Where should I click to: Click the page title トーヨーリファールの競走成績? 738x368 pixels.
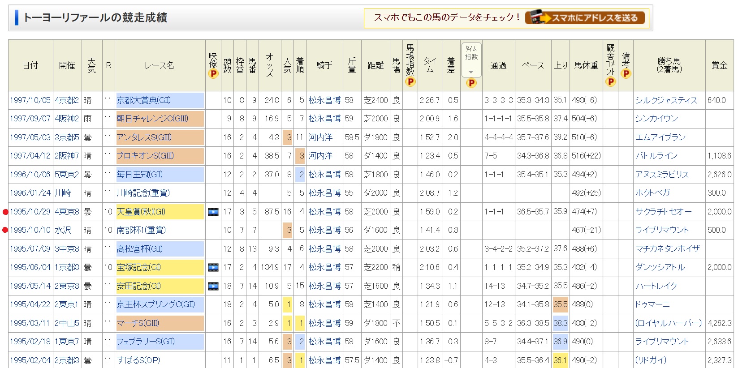(x=95, y=17)
